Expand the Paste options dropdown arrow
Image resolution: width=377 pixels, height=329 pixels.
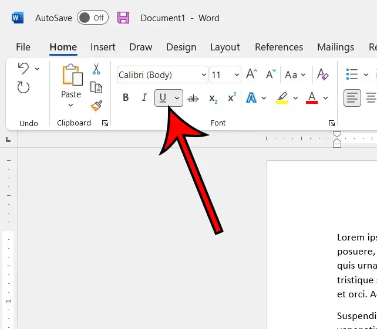pos(70,105)
